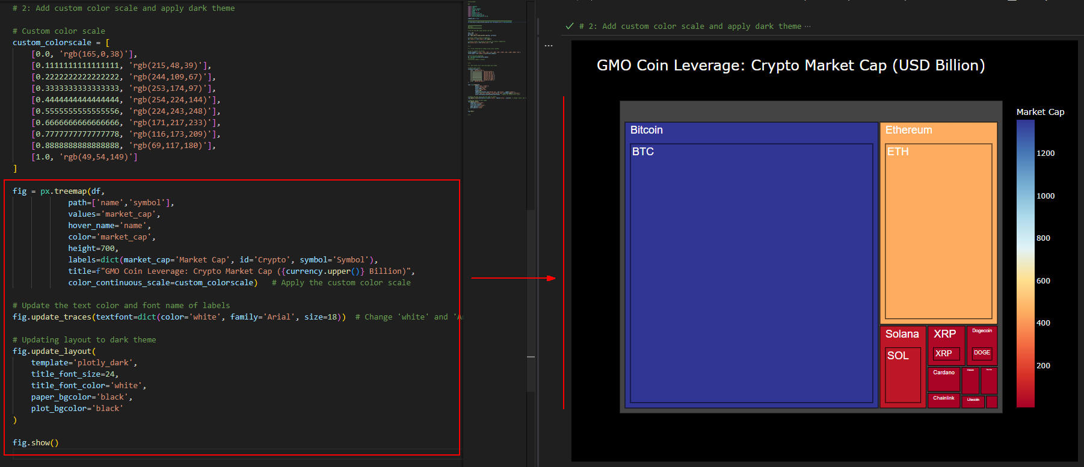Click the 'custom_colorscale = [' code line

(61, 43)
